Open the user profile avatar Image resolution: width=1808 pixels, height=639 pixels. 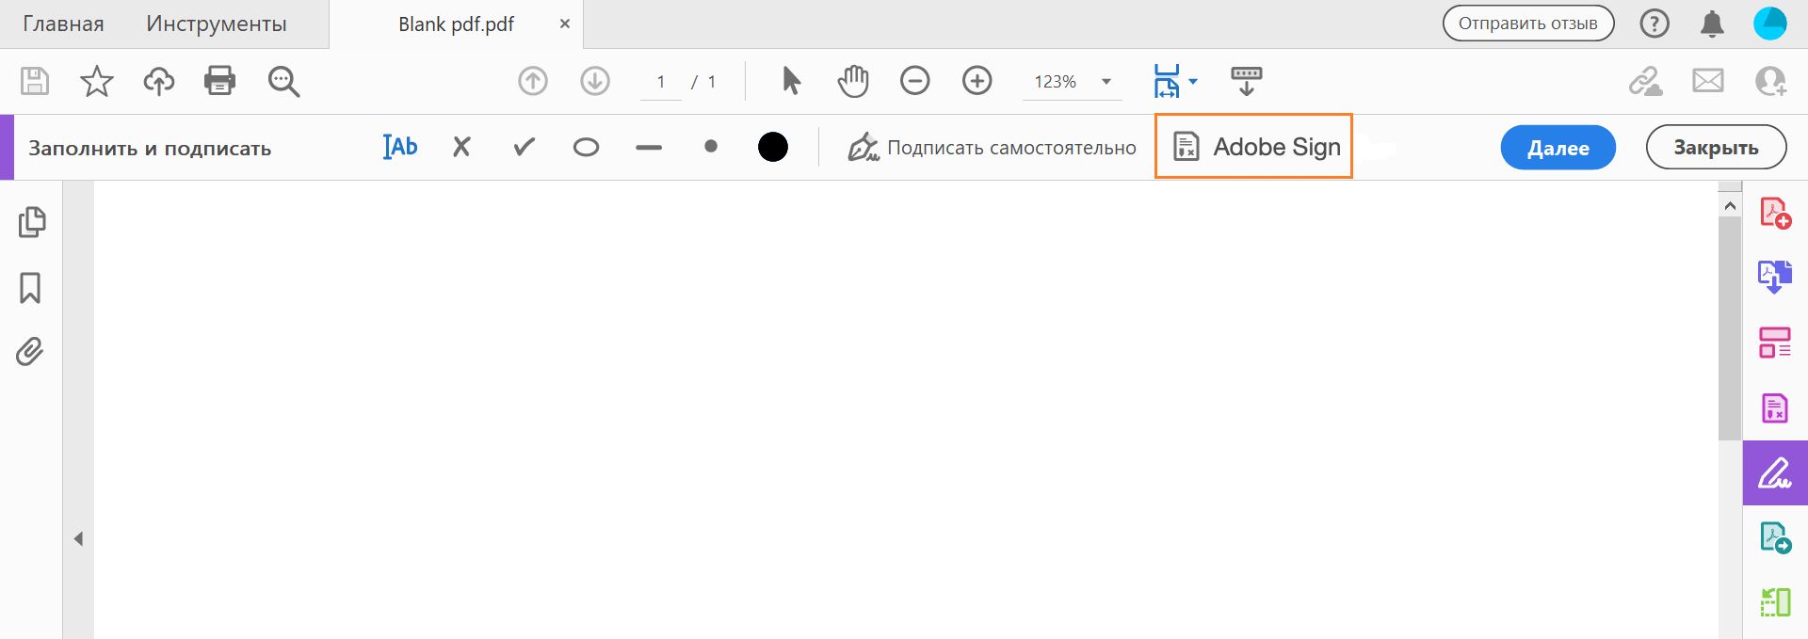pos(1770,24)
